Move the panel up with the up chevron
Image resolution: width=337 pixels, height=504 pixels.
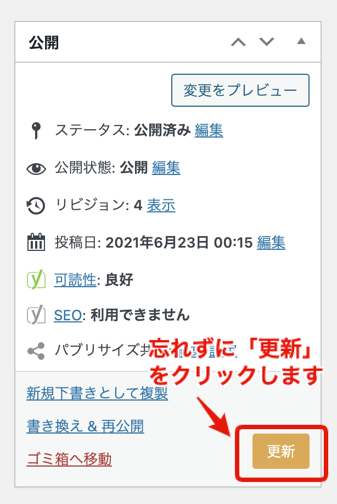click(x=239, y=42)
